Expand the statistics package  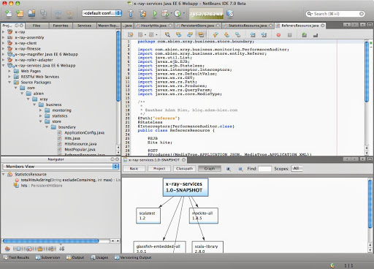tap(41, 116)
